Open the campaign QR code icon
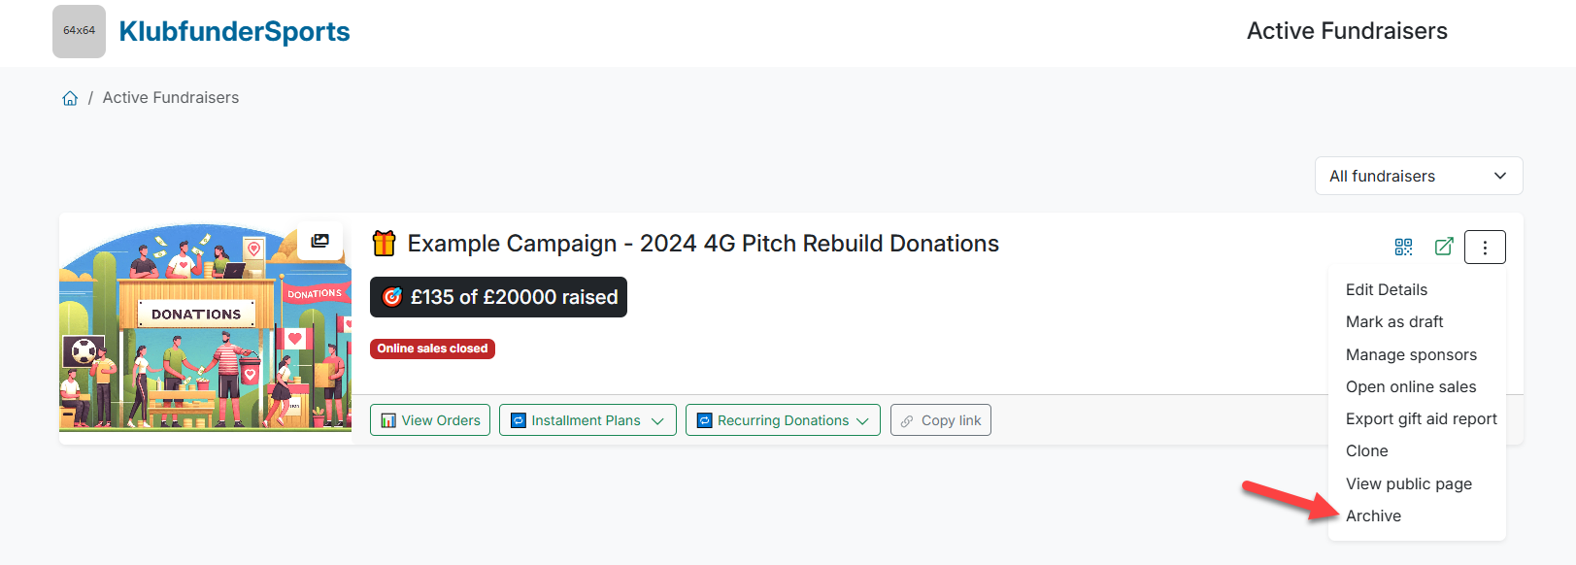The height and width of the screenshot is (565, 1576). tap(1403, 247)
